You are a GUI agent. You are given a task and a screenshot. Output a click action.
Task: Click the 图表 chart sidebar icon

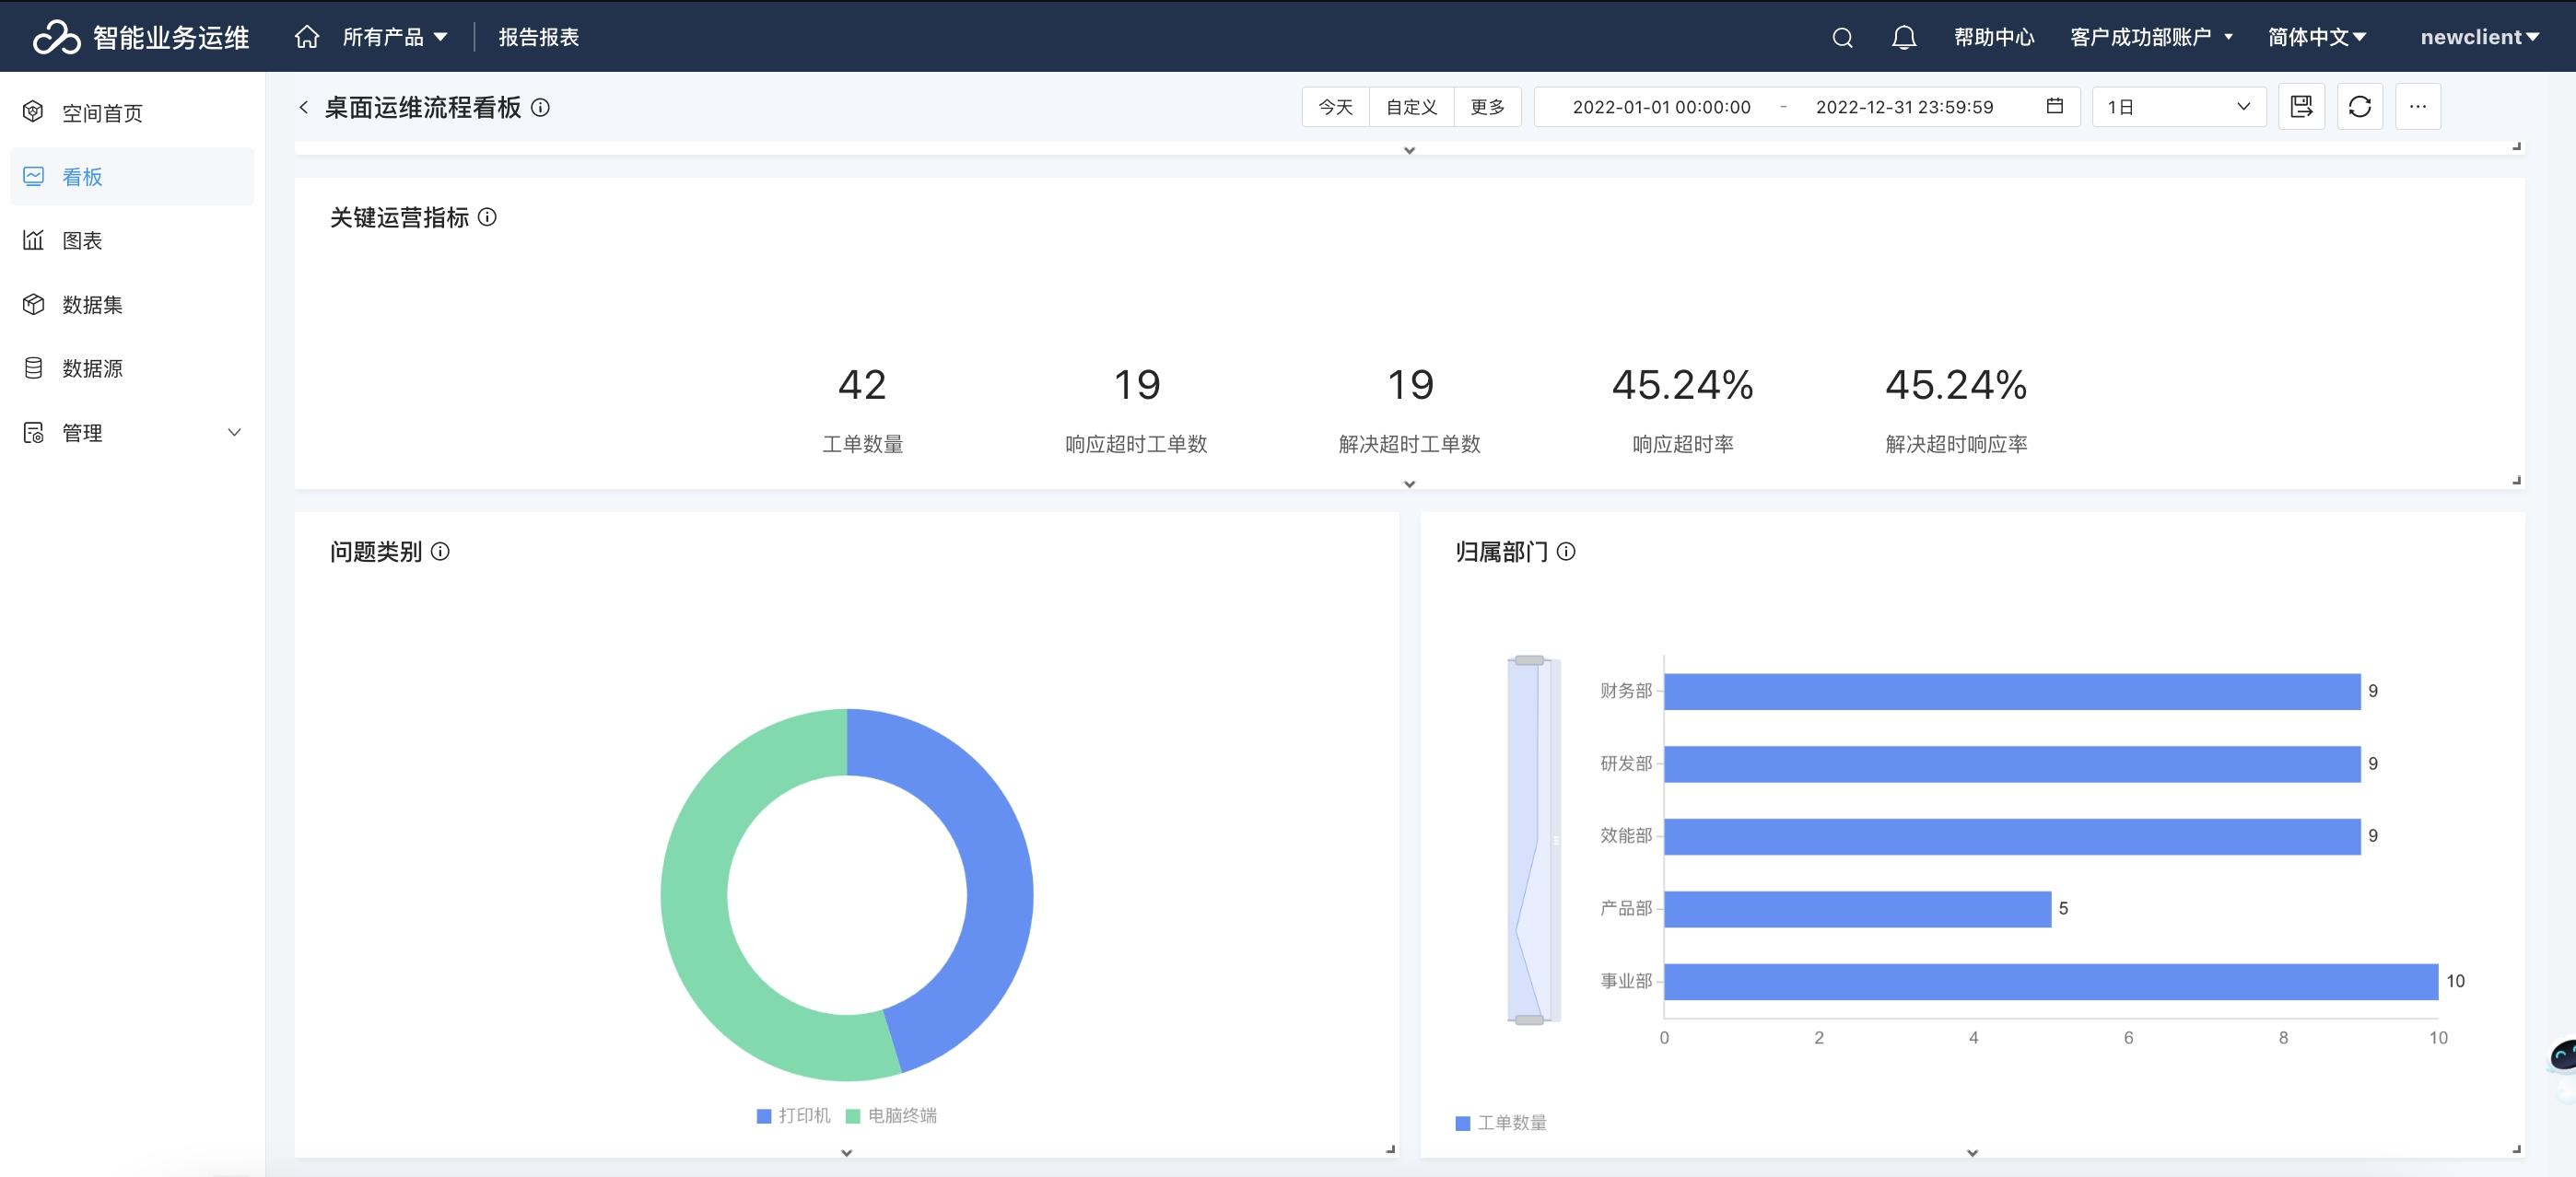[33, 240]
